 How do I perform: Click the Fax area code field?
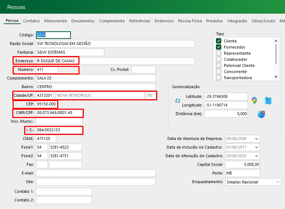pos(42,164)
